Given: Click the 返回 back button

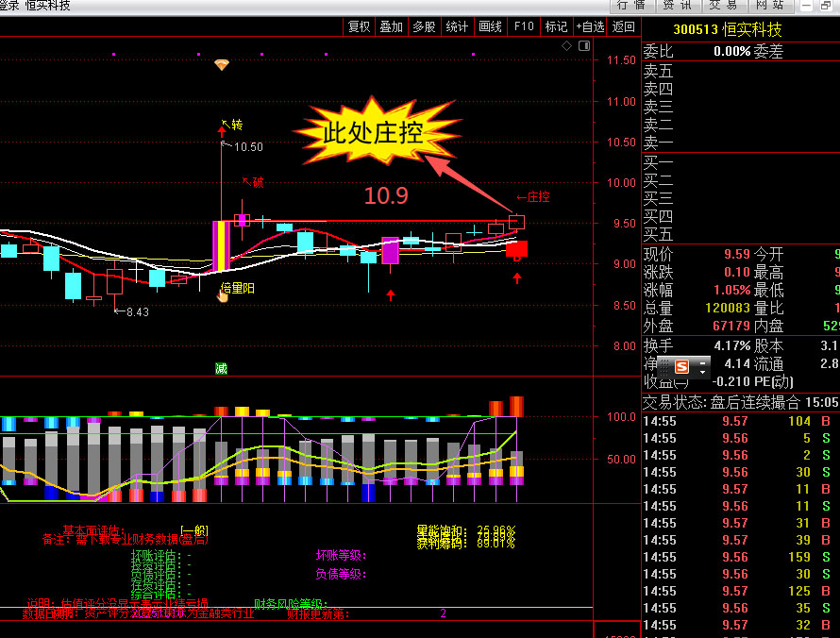Looking at the screenshot, I should tap(624, 26).
